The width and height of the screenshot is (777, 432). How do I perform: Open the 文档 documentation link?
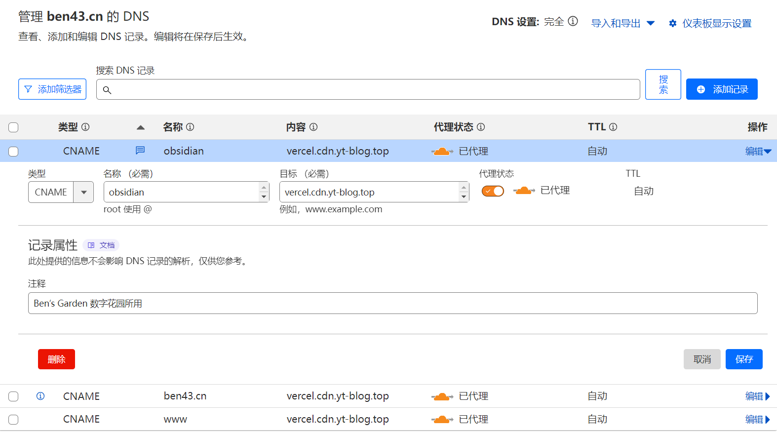[x=101, y=245]
